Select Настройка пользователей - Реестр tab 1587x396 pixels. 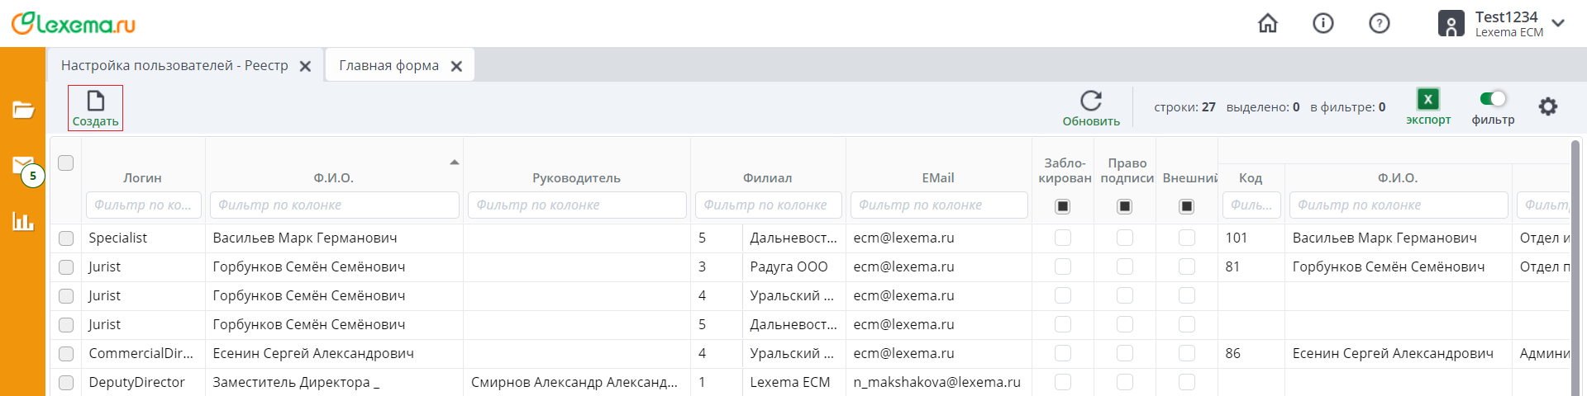[x=174, y=66]
